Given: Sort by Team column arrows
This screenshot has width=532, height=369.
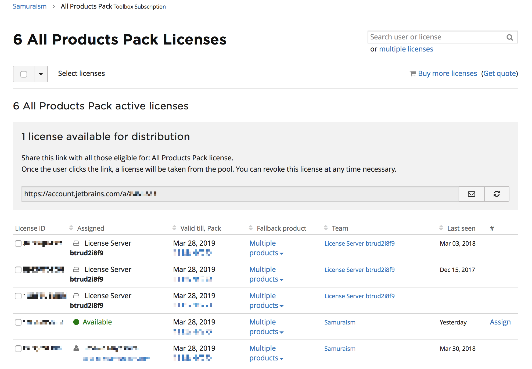Looking at the screenshot, I should (x=441, y=228).
